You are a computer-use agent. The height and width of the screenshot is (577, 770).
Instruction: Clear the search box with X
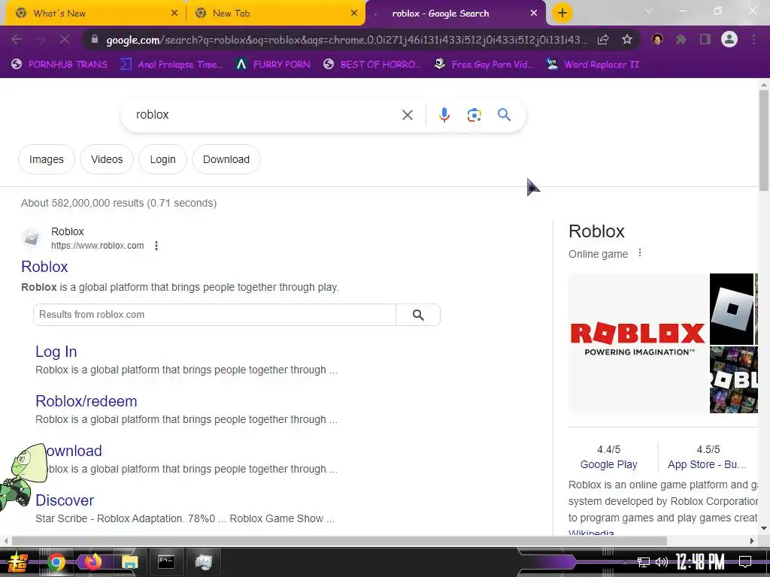click(x=407, y=115)
